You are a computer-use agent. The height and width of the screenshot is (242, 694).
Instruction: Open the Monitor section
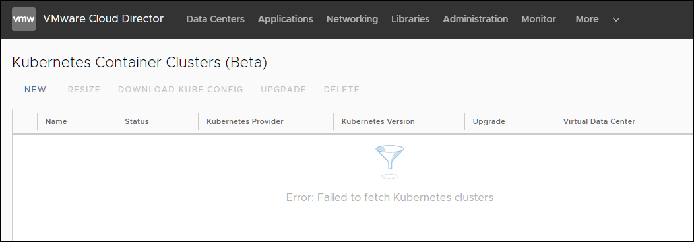point(538,19)
